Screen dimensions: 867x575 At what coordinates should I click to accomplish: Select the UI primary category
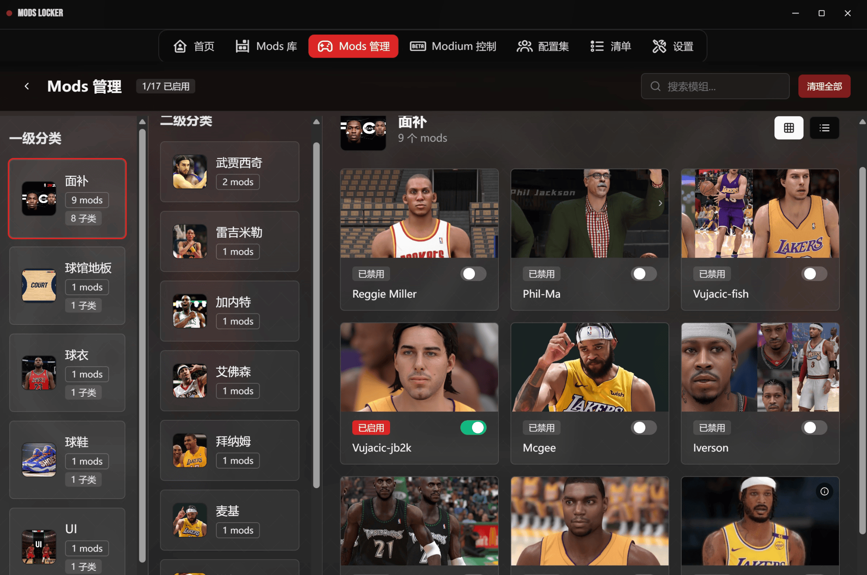point(67,542)
